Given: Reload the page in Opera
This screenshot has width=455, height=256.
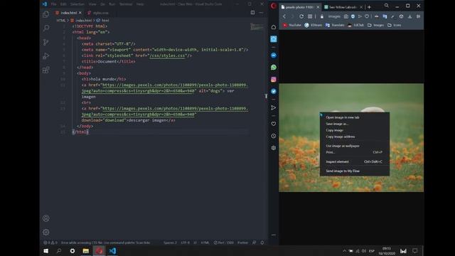Looking at the screenshot, I should coord(301,16).
